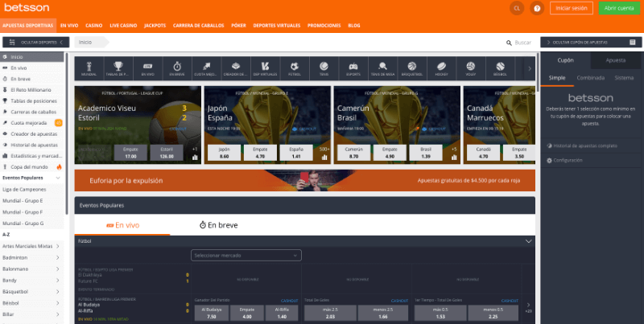The height and width of the screenshot is (324, 644).
Task: Open statistics icon on Camerún Brasil card
Action: 454,157
